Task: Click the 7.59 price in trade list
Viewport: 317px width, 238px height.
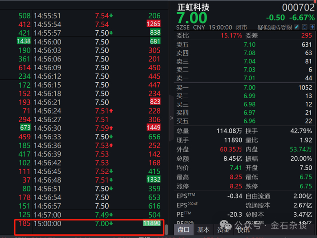Action: [x=102, y=128]
